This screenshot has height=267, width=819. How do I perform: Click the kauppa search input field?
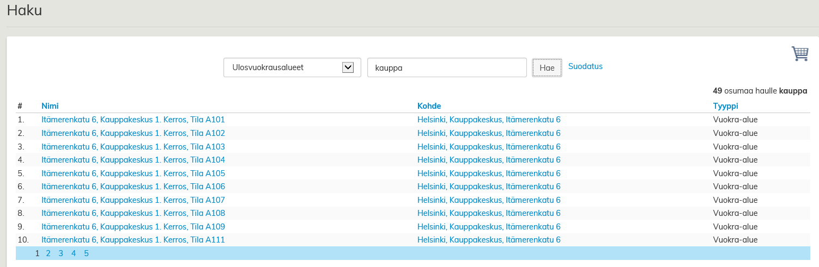coord(447,68)
